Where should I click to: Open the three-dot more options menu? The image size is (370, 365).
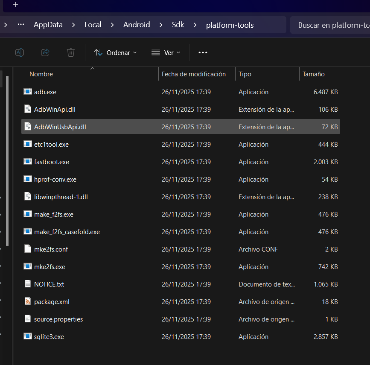[x=203, y=52]
